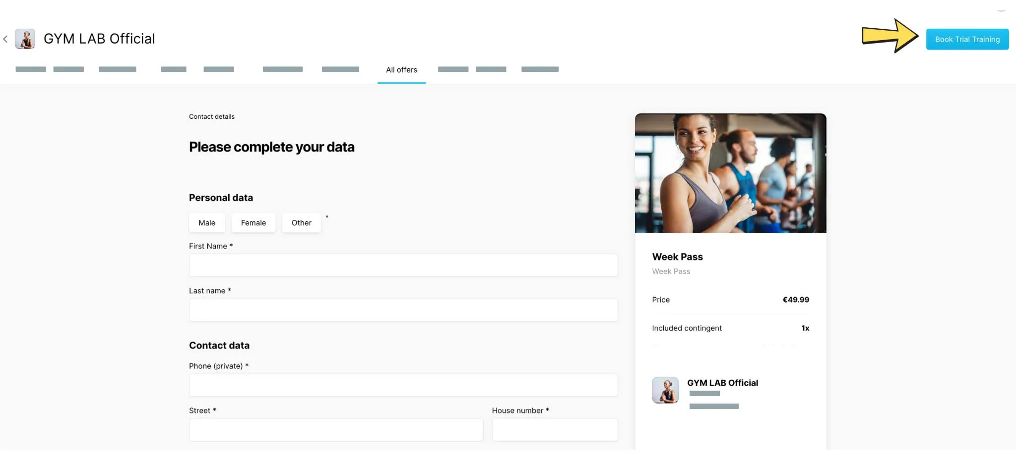Click GYM LAB Official avatar in offer card
The image size is (1016, 460).
[x=665, y=390]
